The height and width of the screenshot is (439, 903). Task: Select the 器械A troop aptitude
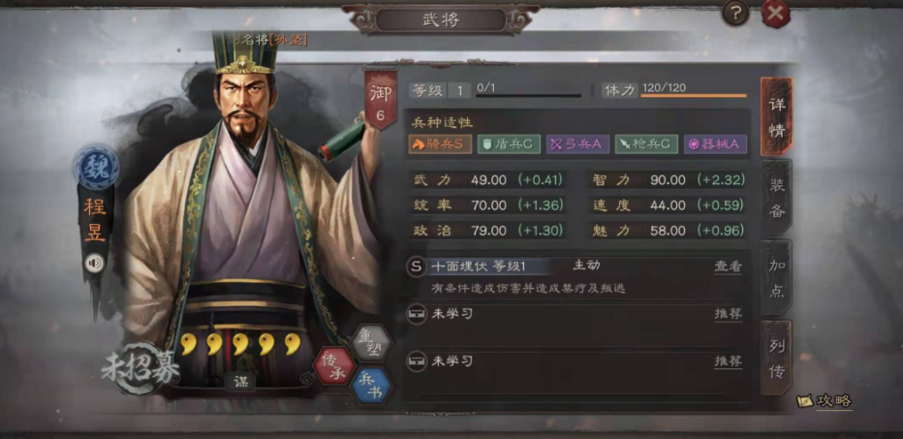point(715,144)
